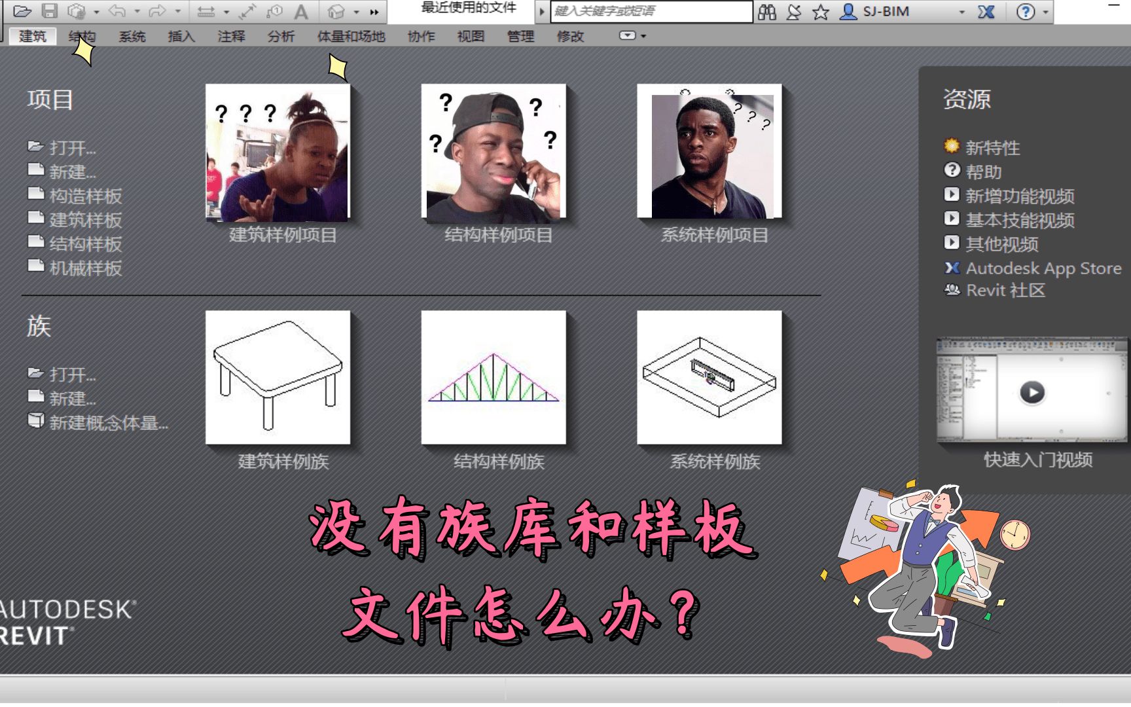The height and width of the screenshot is (707, 1131).
Task: Open the Undo history dropdown
Action: (137, 12)
